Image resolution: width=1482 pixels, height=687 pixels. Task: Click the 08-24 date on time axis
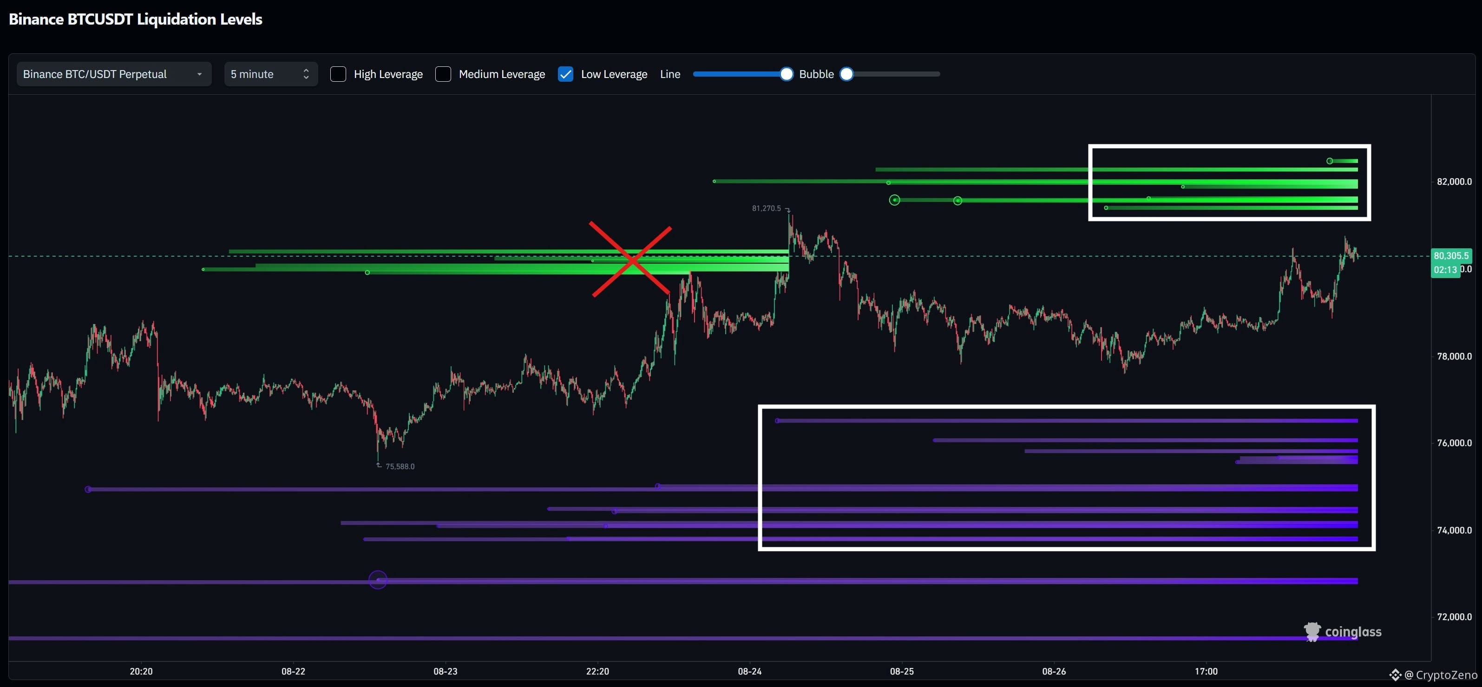coord(750,672)
